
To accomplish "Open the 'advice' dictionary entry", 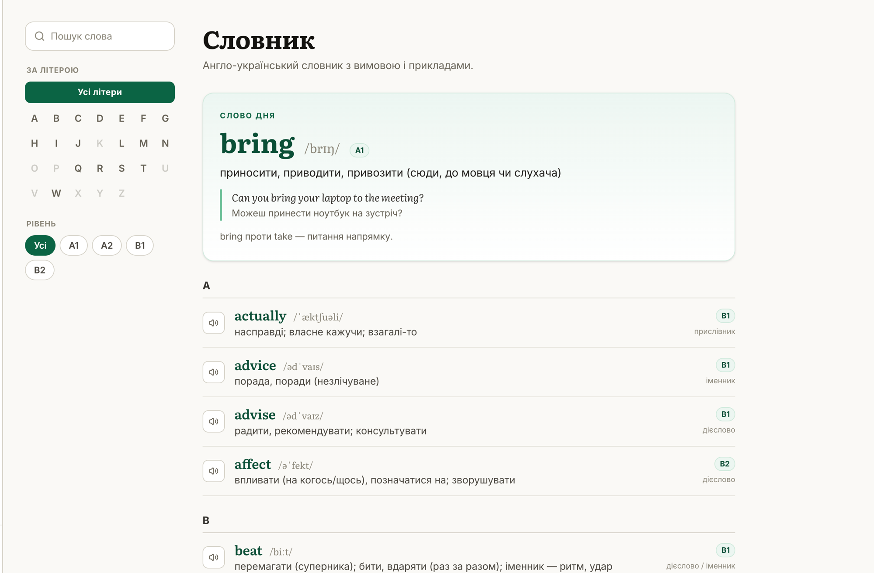I will pos(255,365).
